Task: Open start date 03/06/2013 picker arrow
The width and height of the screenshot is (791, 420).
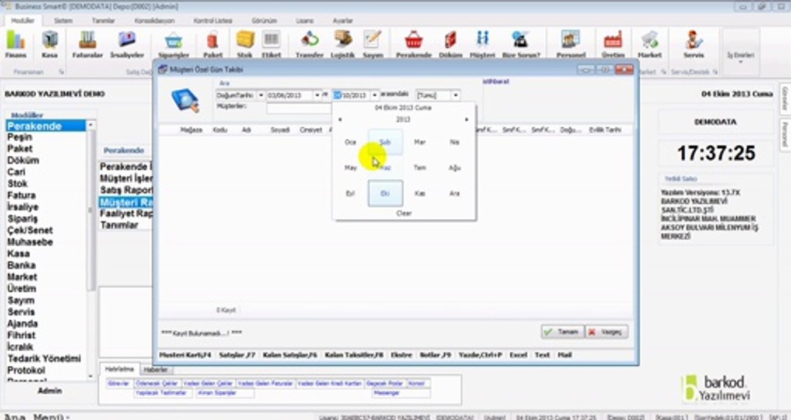Action: point(318,94)
